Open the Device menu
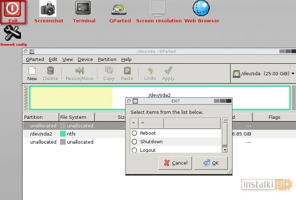The height and width of the screenshot is (200, 296). [x=85, y=59]
